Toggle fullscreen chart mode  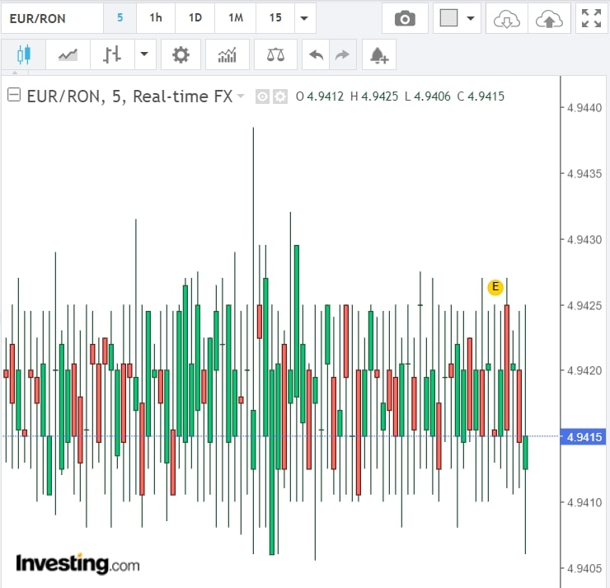click(x=591, y=18)
